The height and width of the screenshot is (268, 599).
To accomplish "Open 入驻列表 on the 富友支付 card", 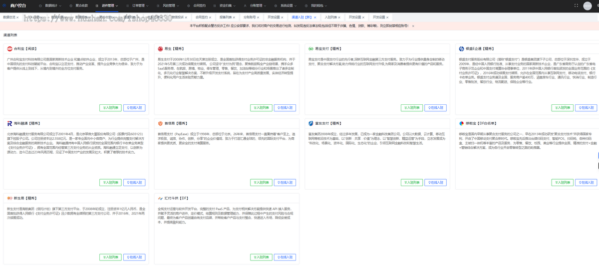I will [412, 183].
